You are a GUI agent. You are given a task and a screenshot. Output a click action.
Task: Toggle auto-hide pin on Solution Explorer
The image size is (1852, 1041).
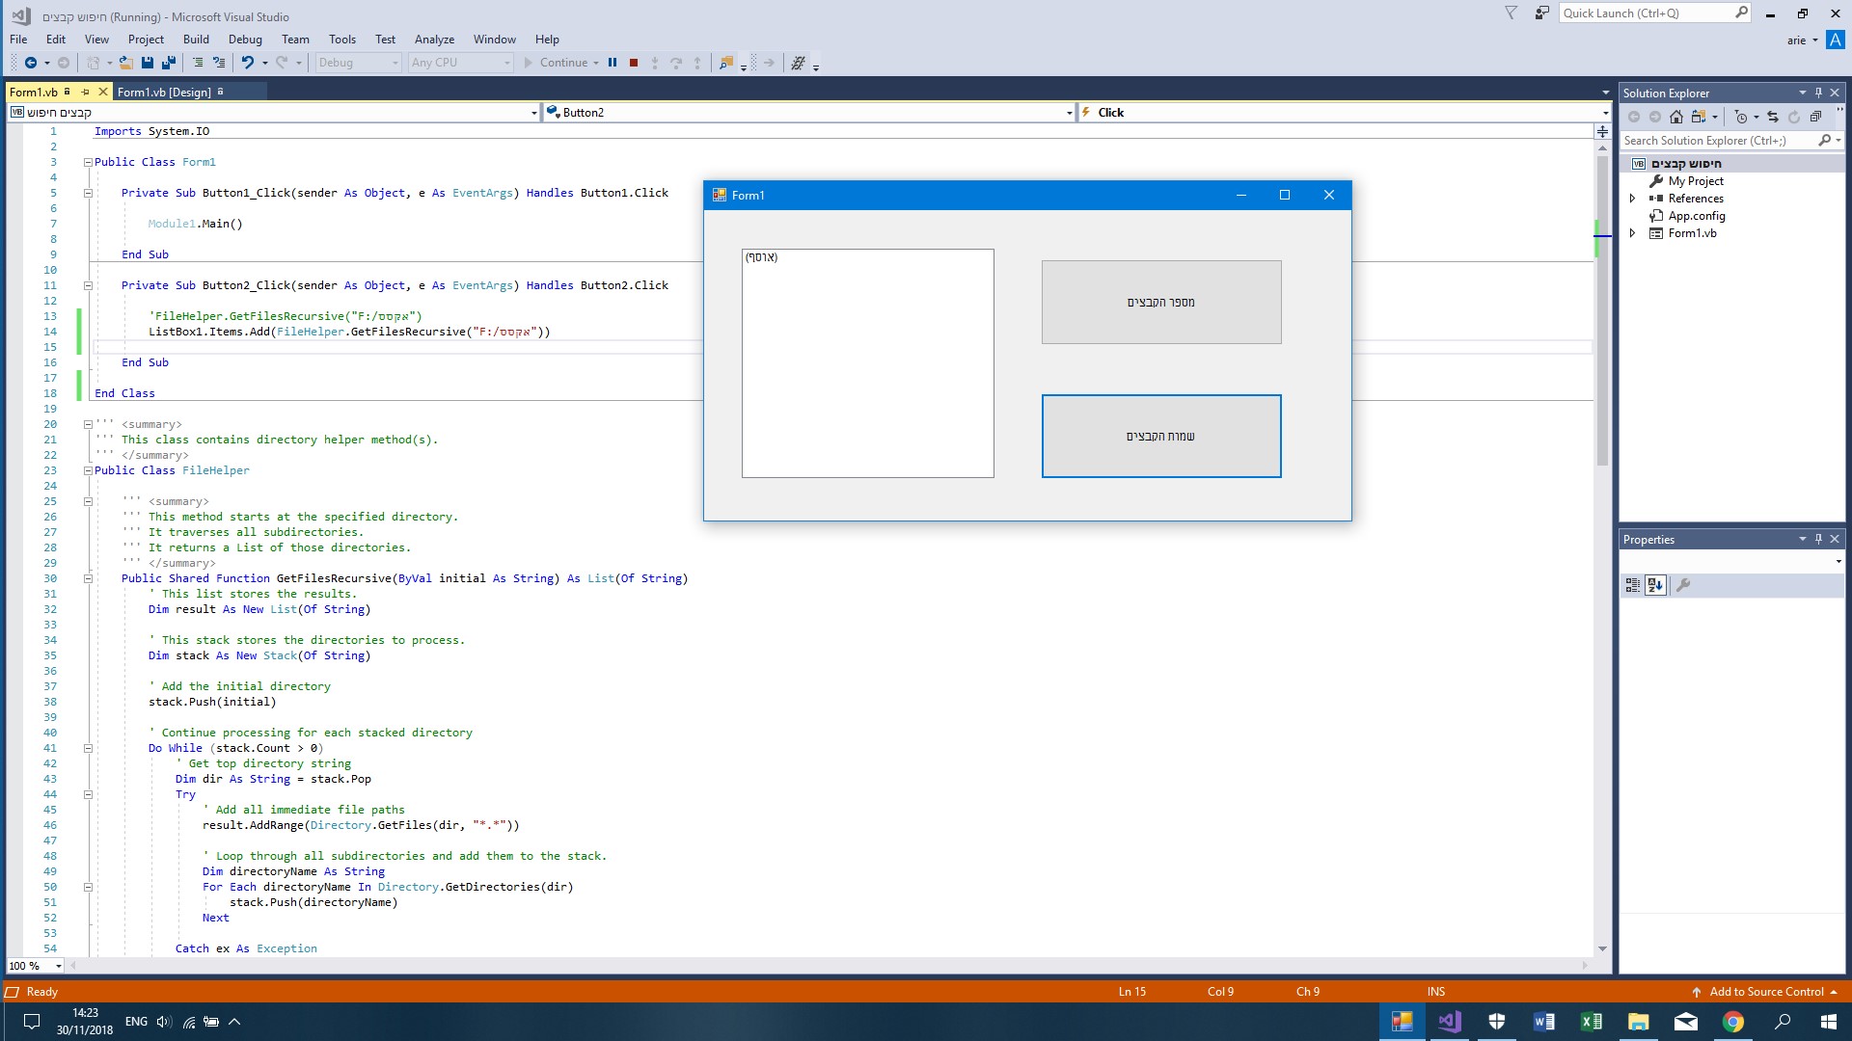tap(1818, 93)
